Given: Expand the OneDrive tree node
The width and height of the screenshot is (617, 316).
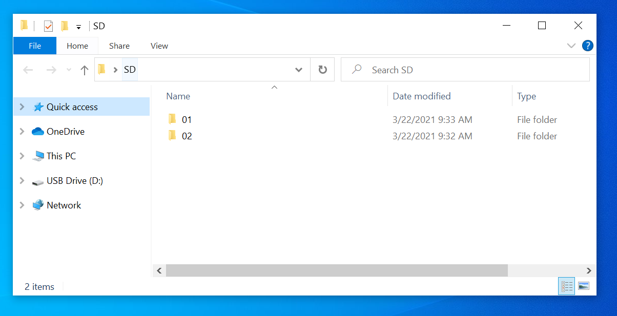Looking at the screenshot, I should [x=22, y=131].
